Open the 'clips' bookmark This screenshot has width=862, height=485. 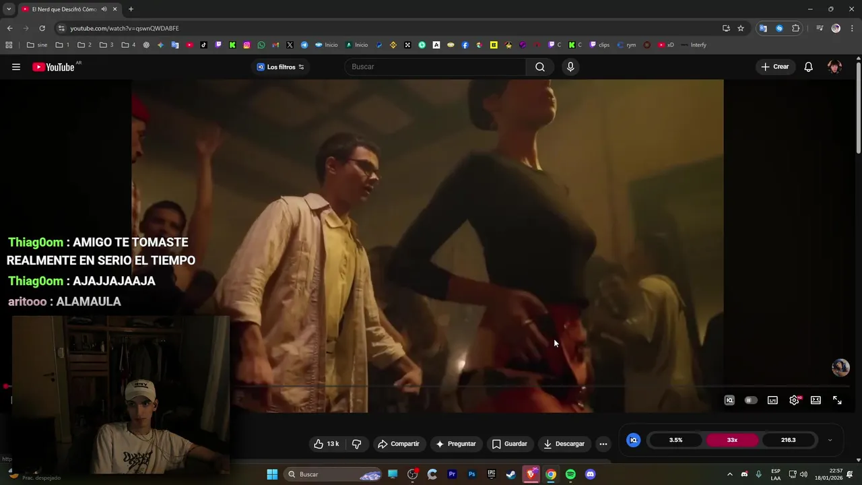(599, 45)
